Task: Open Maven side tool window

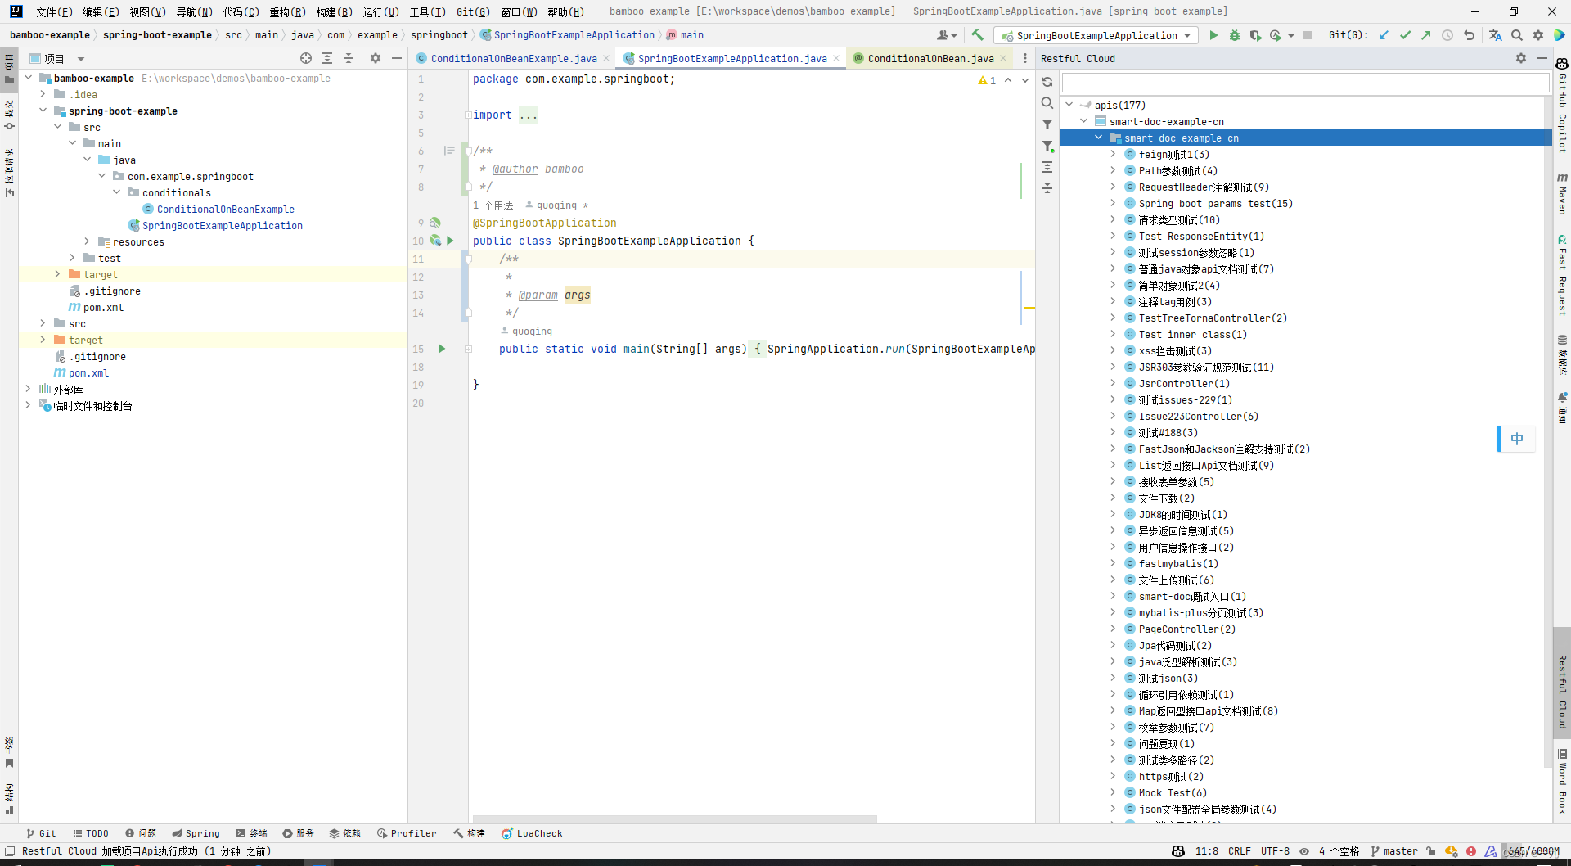Action: [1562, 194]
